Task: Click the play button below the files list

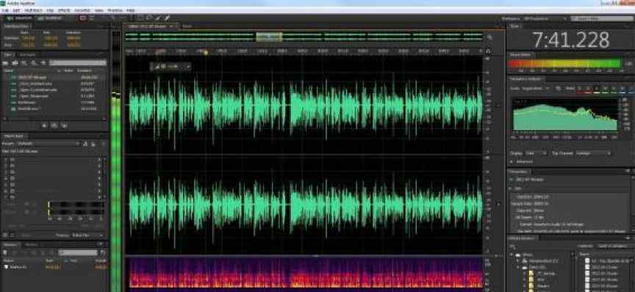Action: (x=44, y=125)
